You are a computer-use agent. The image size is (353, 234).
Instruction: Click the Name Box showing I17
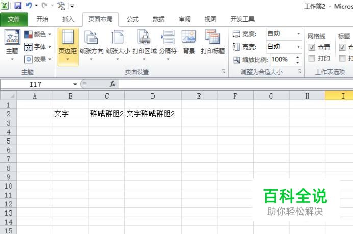(x=36, y=84)
